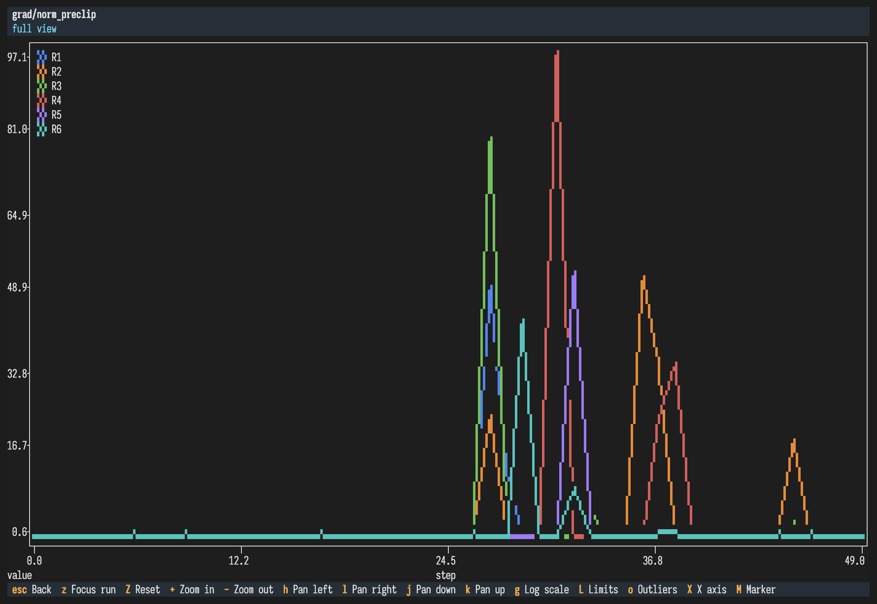Click the R3 green legend marker
The image size is (877, 604).
click(42, 86)
